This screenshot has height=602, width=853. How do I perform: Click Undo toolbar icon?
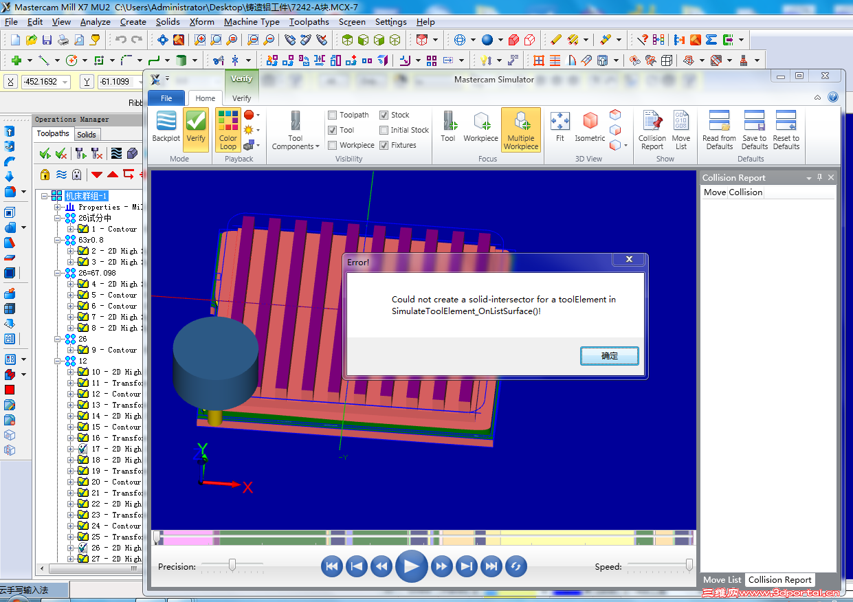120,40
